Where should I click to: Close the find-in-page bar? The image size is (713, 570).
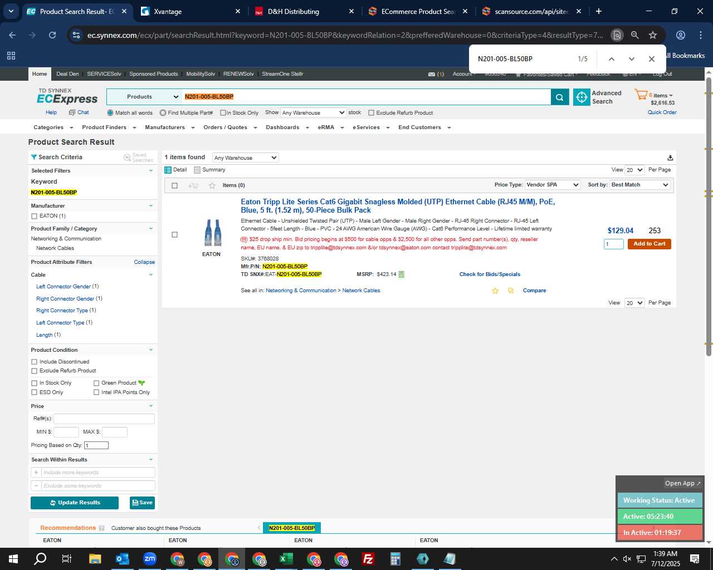(651, 59)
